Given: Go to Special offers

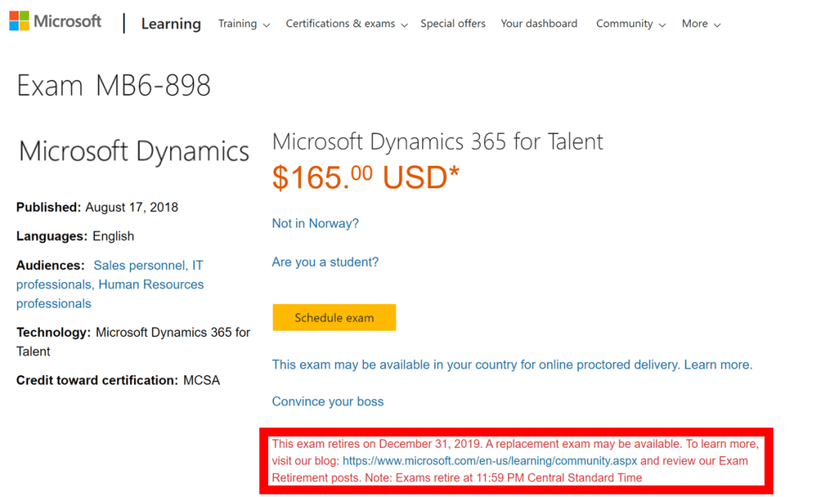Looking at the screenshot, I should (x=453, y=24).
